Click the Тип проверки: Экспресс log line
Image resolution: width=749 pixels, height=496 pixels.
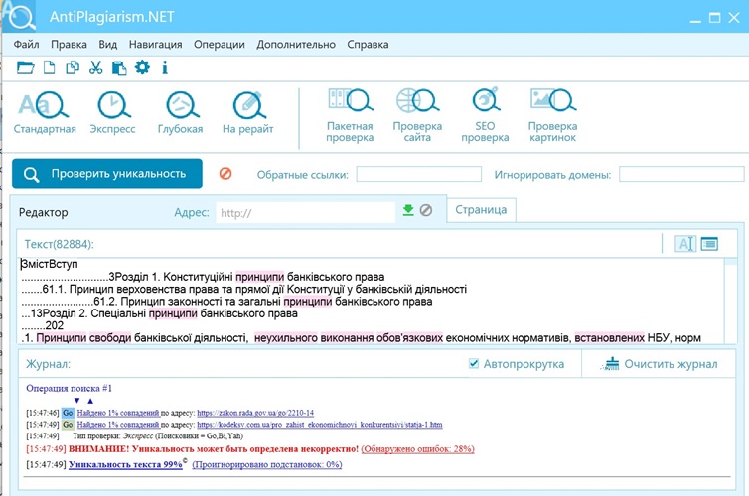pyautogui.click(x=158, y=435)
